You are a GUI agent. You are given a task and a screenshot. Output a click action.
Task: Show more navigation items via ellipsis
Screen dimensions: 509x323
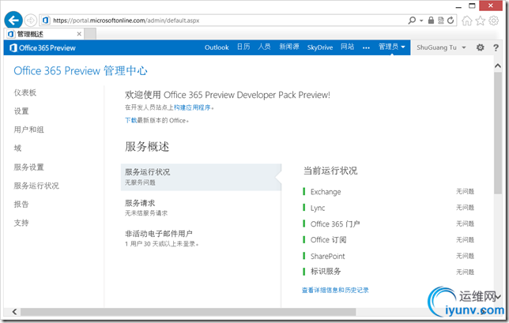366,47
